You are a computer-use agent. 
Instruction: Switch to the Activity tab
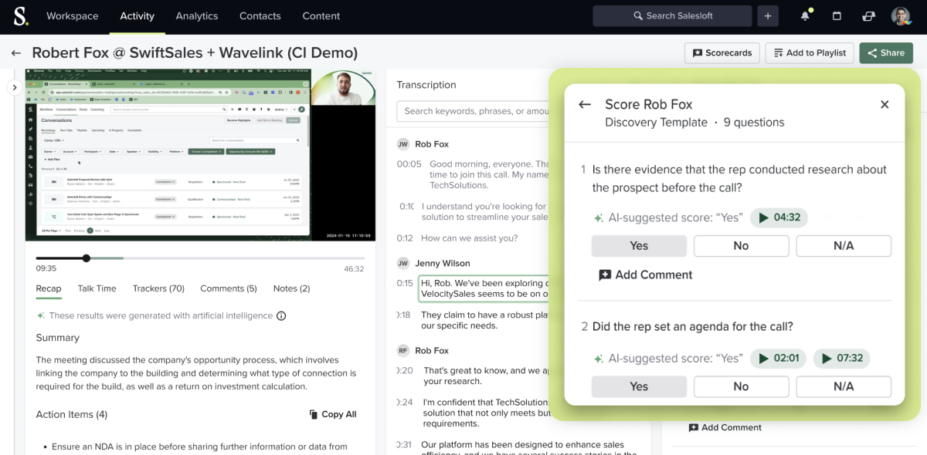click(137, 15)
